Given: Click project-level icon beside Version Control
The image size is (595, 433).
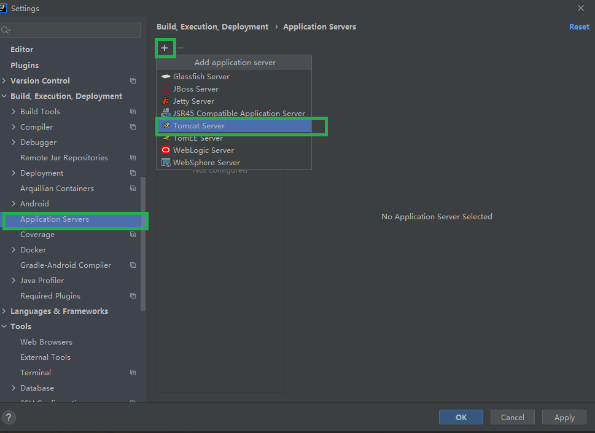Looking at the screenshot, I should point(133,81).
